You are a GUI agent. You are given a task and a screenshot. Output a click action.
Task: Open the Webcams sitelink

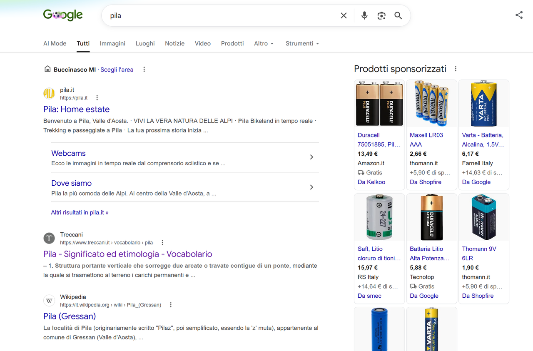pyautogui.click(x=68, y=153)
